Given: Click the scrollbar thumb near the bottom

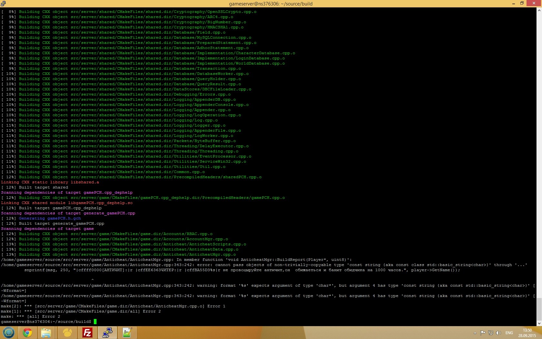Looking at the screenshot, I should click(x=539, y=309).
